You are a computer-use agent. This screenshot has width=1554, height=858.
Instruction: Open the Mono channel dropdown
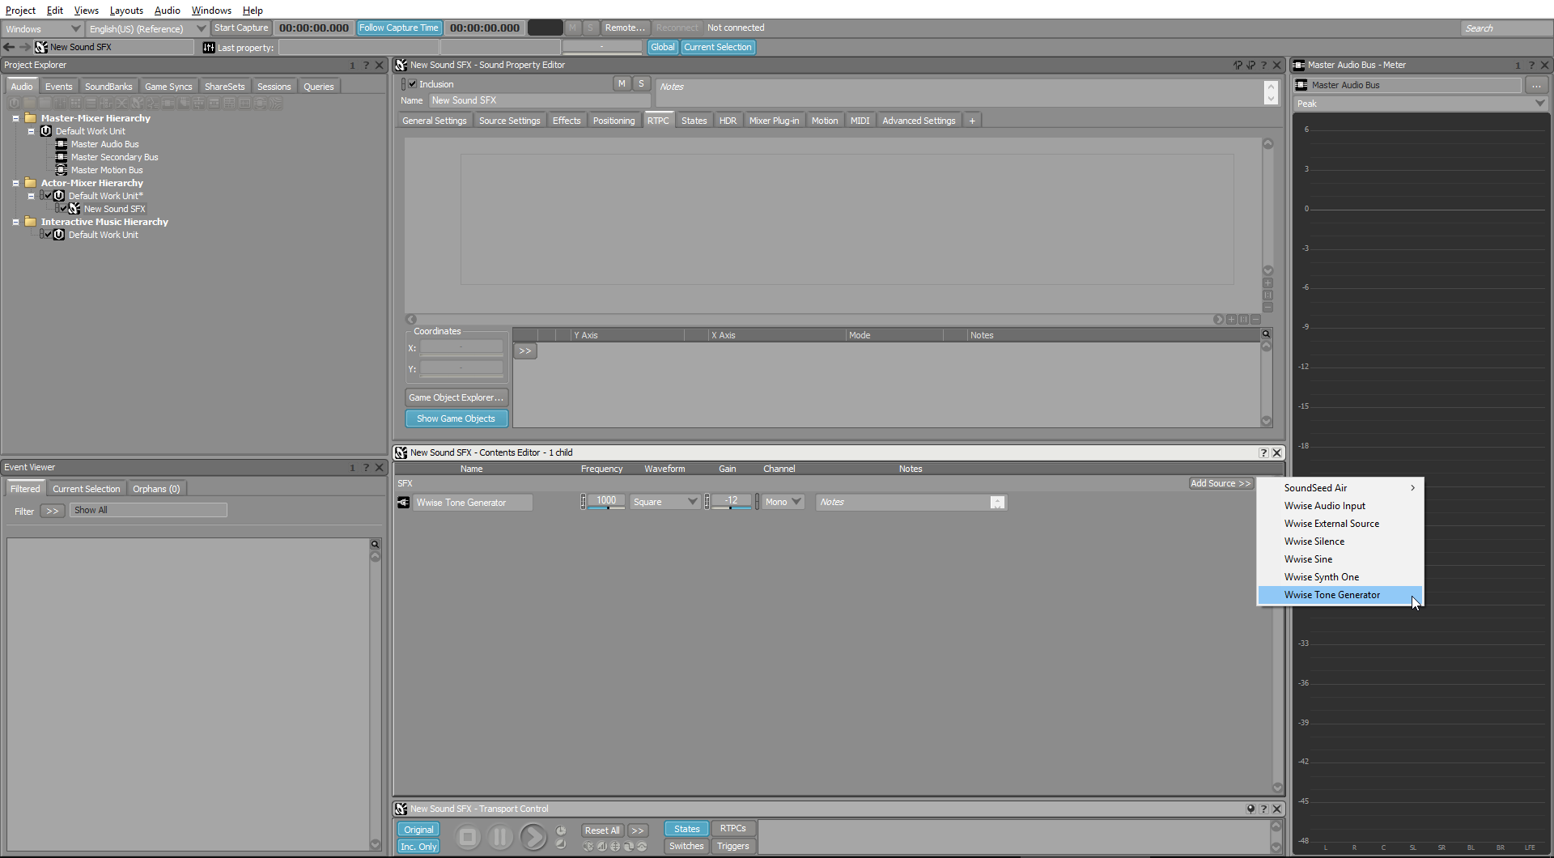tap(783, 502)
